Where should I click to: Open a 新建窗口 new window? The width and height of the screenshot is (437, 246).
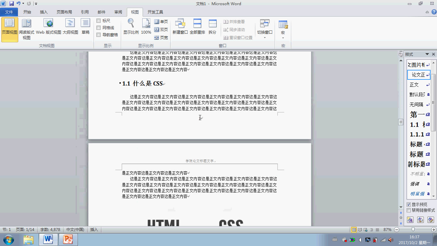coord(180,27)
